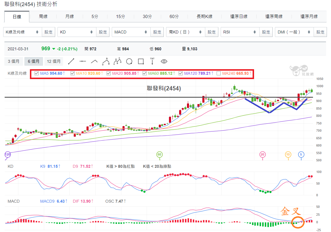This screenshot has width=331, height=232.
Task: Enable the MA240 moving average checkbox
Action: click(x=219, y=73)
